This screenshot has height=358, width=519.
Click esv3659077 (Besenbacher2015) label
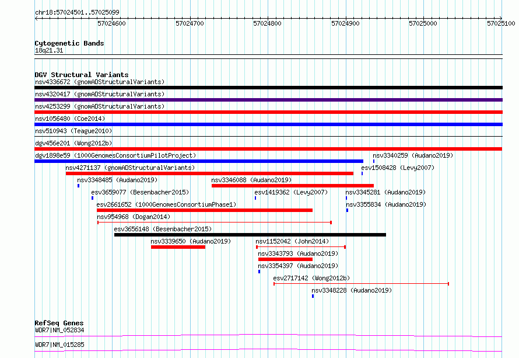click(x=140, y=192)
